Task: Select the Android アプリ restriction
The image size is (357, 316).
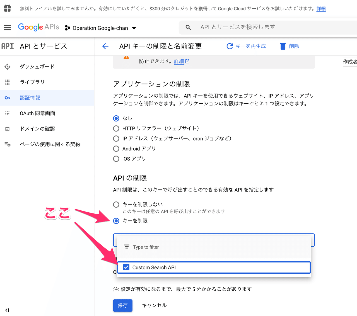Action: [116, 149]
